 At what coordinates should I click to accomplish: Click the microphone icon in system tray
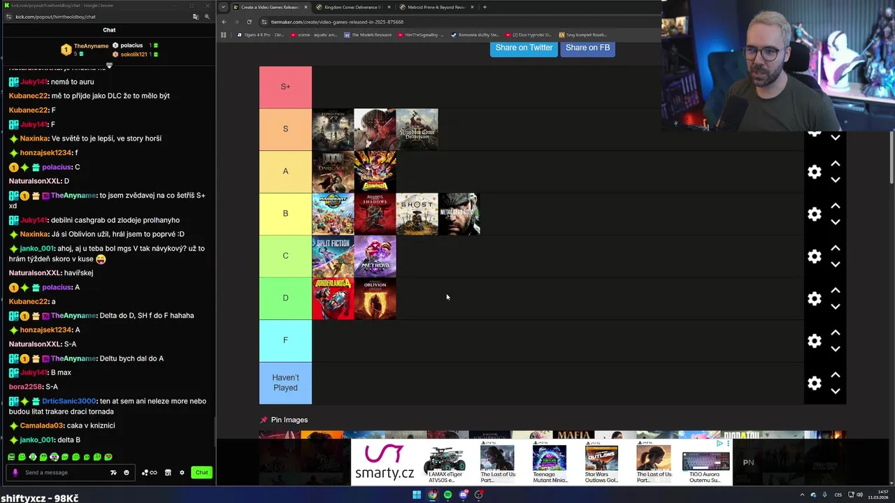[x=826, y=495]
